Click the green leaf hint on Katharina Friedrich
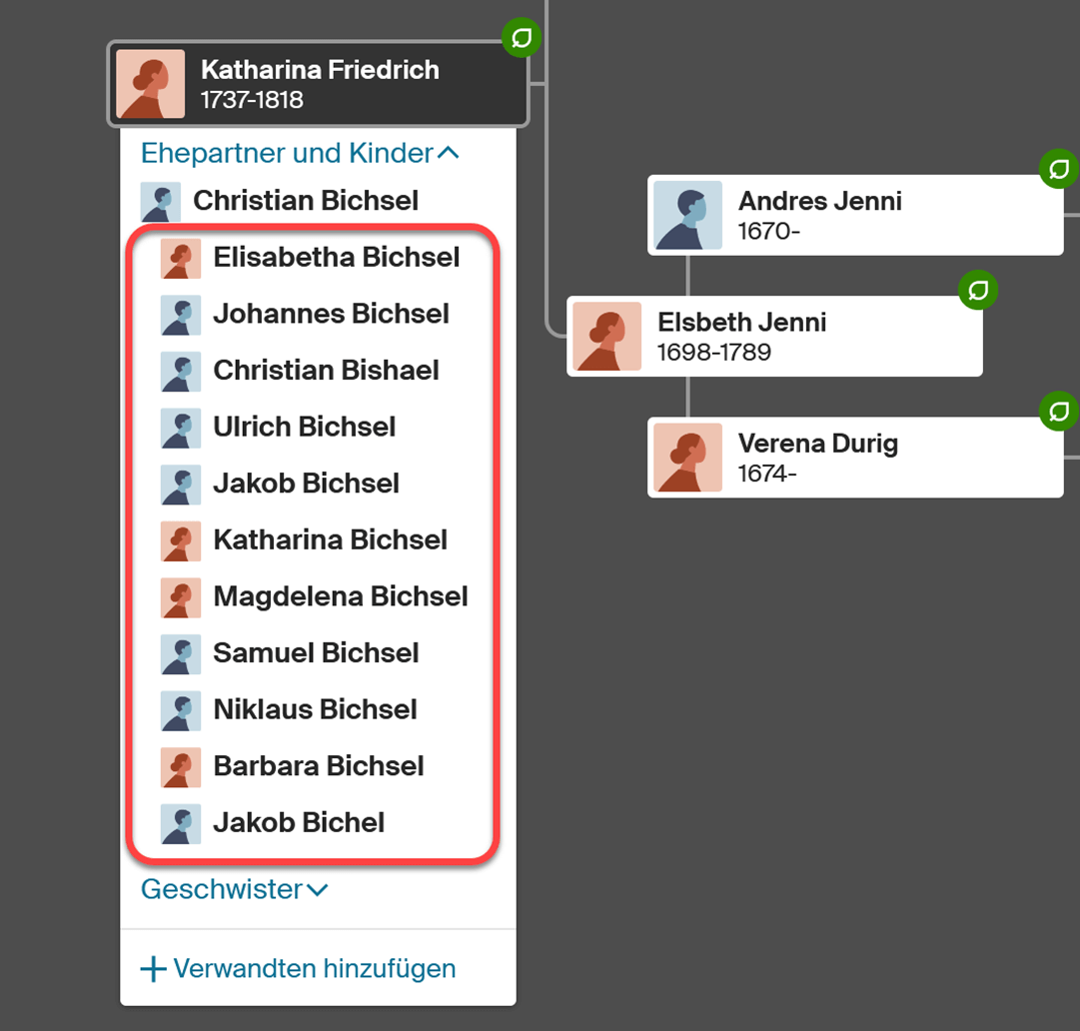1080x1031 pixels. point(521,39)
